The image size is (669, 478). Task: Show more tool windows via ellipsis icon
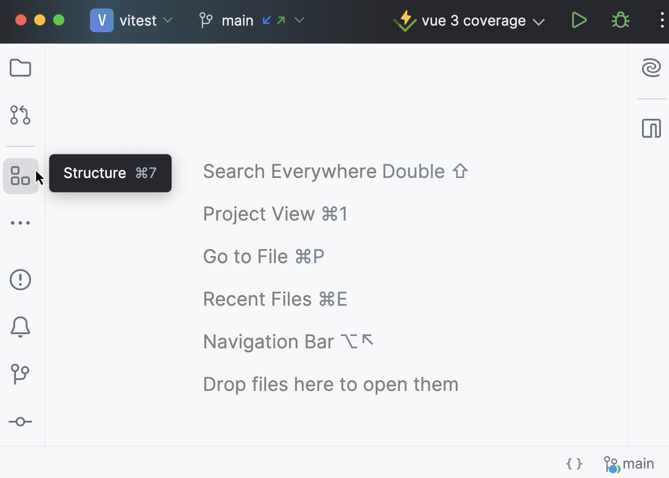tap(20, 222)
